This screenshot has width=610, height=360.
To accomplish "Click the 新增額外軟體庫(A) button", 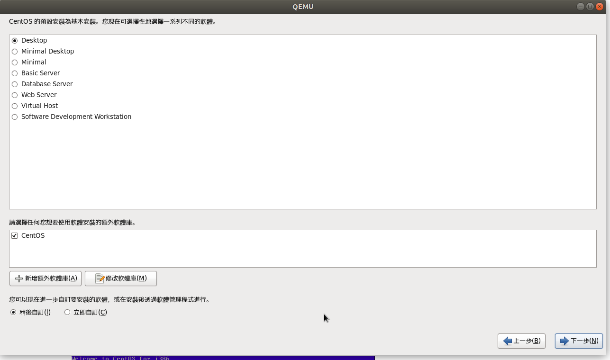I will tap(46, 279).
